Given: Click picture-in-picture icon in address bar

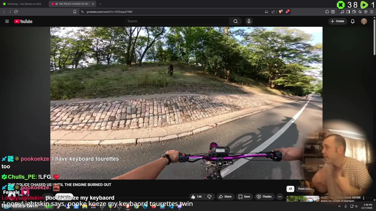Looking at the screenshot, I should click(x=266, y=12).
